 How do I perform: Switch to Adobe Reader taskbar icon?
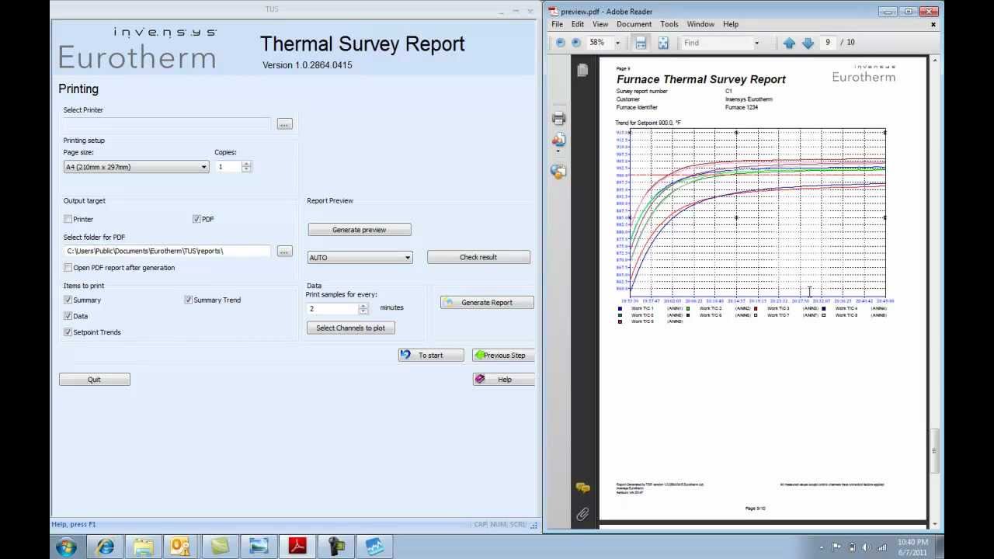(297, 547)
